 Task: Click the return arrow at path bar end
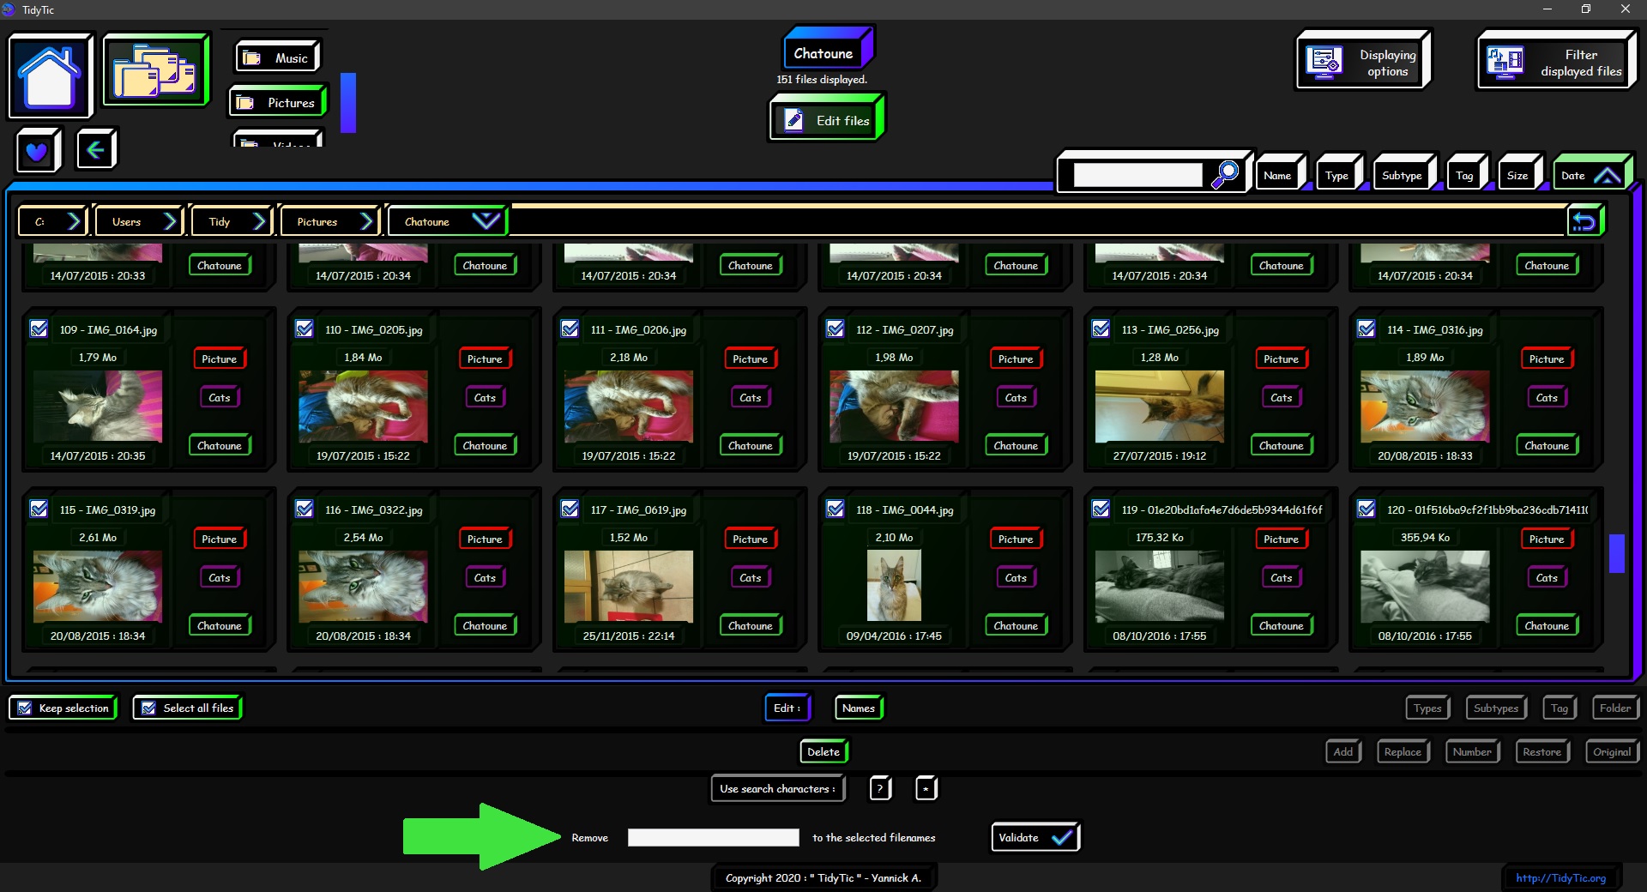1584,222
